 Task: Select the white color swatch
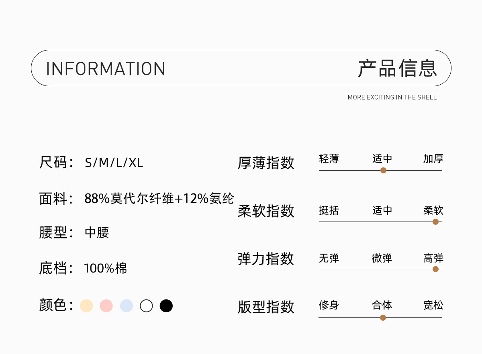[x=146, y=306]
